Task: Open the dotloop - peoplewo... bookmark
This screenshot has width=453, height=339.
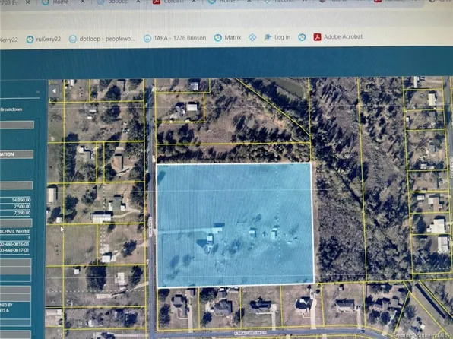Action: (x=102, y=39)
